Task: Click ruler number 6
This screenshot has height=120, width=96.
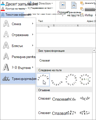Action: pos(78,26)
